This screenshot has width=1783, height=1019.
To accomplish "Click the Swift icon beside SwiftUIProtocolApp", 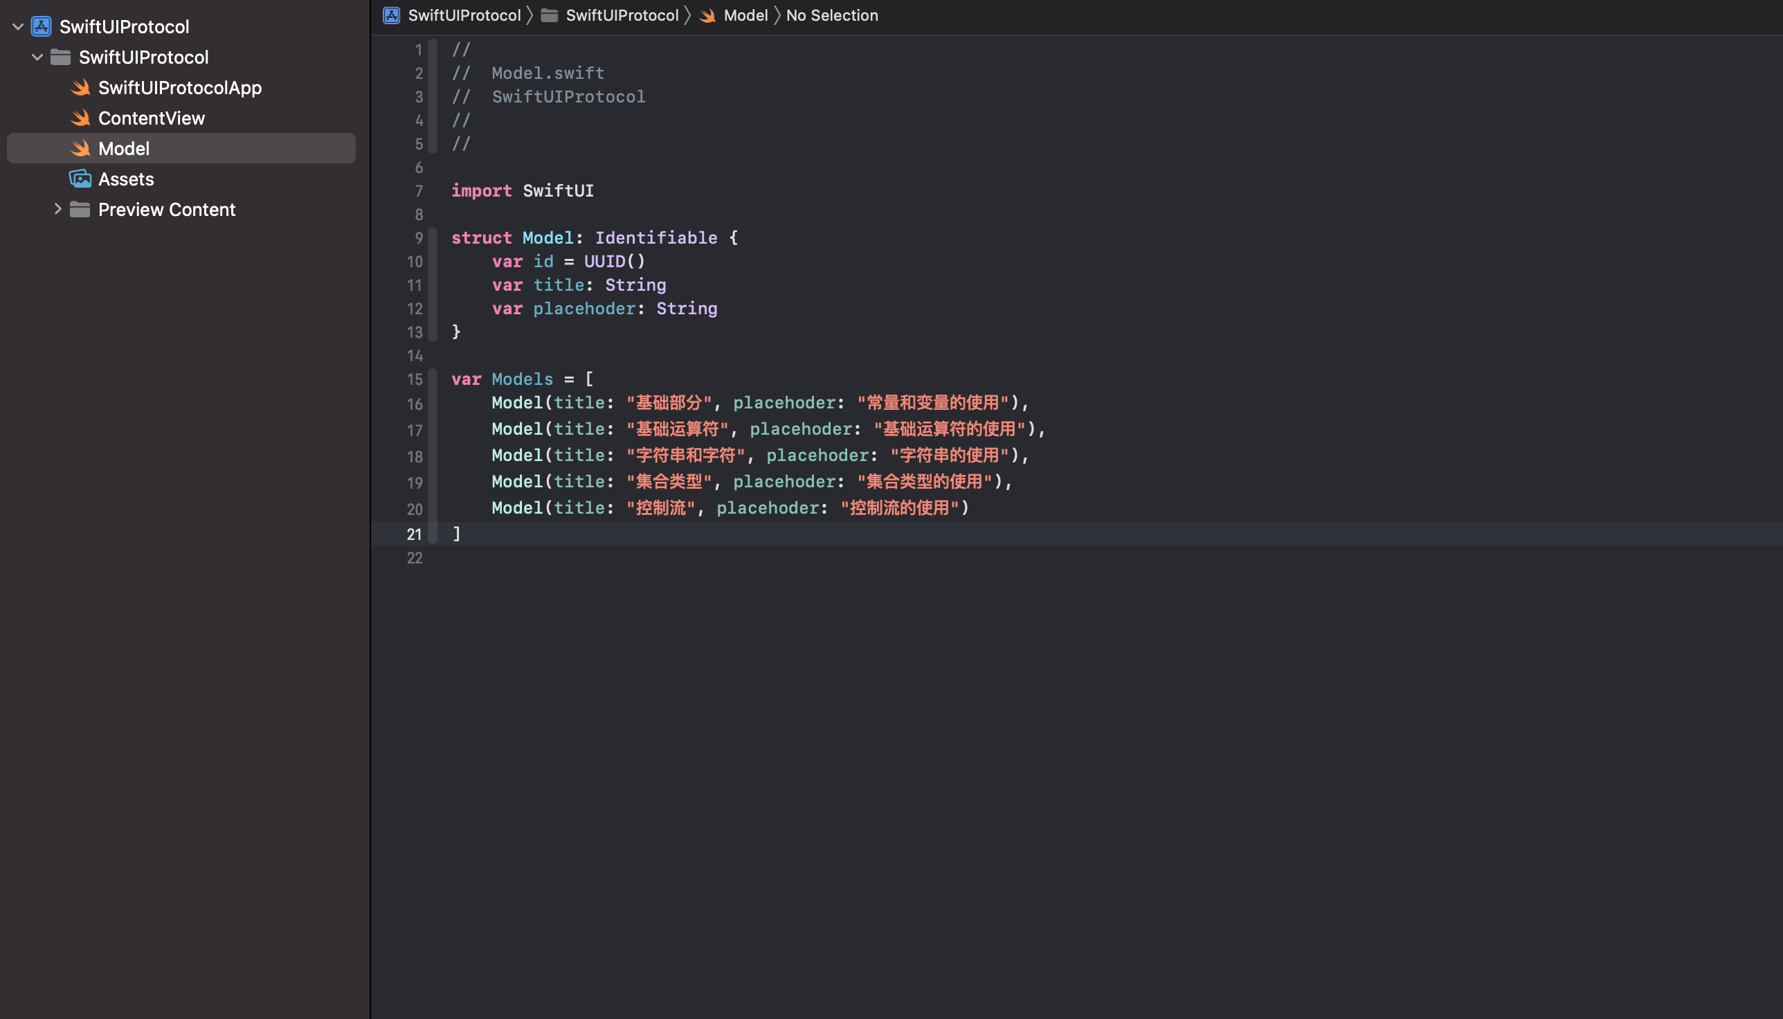I will [80, 87].
